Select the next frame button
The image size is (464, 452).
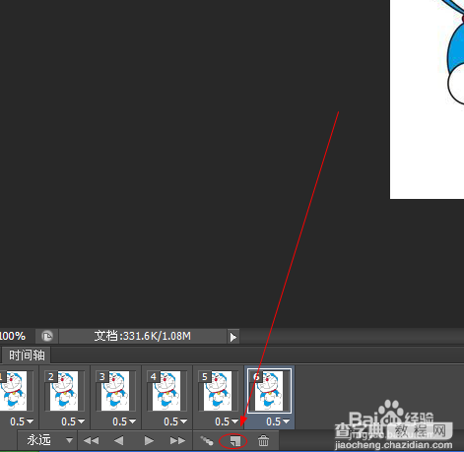pos(177,440)
